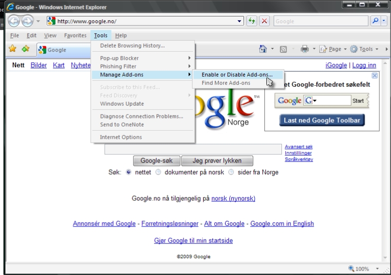This screenshot has width=391, height=275.
Task: Open the Edit menu
Action: click(32, 35)
